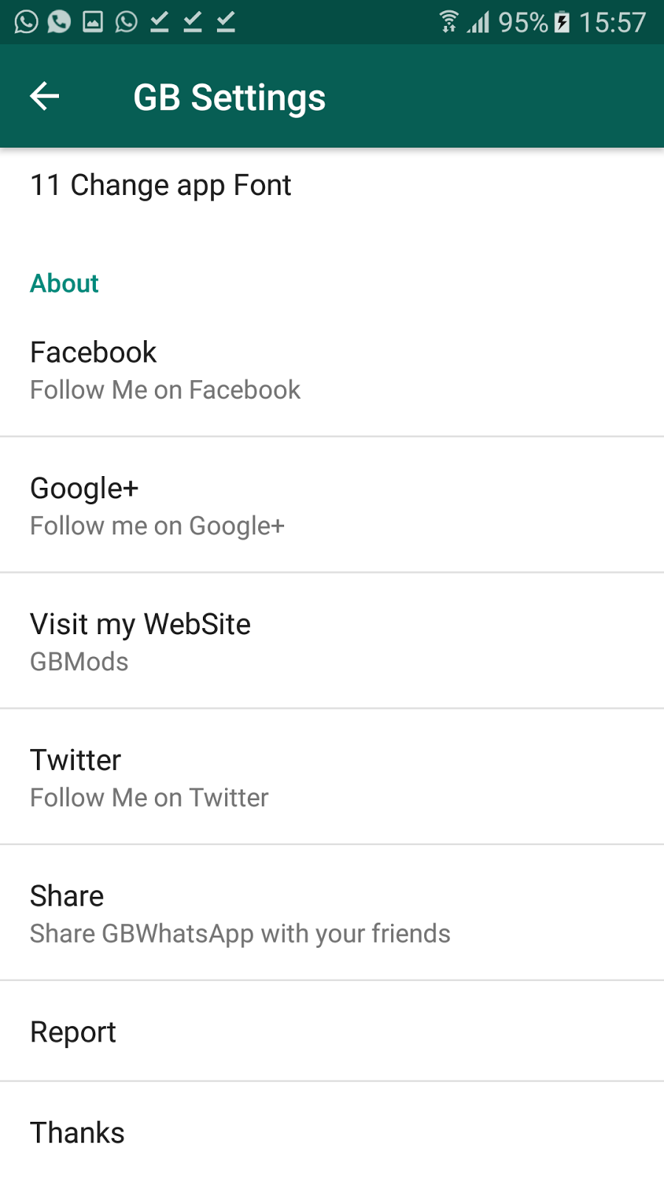This screenshot has width=664, height=1181.
Task: Tap Share GBWhatsApp with your friends
Action: [x=332, y=912]
